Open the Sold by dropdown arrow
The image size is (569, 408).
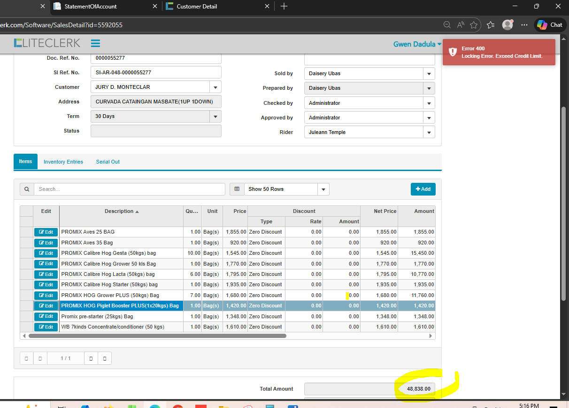pos(429,74)
